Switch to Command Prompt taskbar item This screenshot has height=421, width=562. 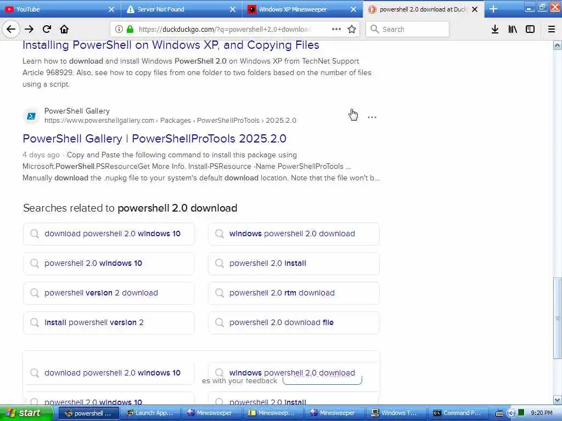tap(458, 413)
